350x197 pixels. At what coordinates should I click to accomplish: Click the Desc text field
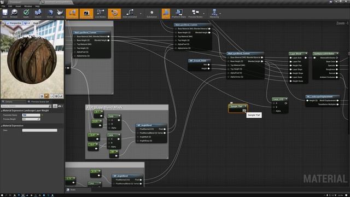point(39,130)
